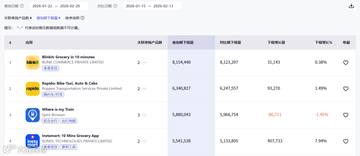This screenshot has width=360, height=156.
Task: Click help icon next to 对比日期
Action: 115,6
